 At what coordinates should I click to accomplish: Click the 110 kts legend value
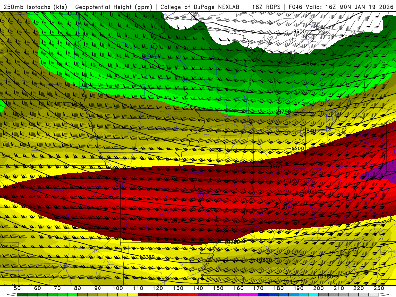point(138,288)
